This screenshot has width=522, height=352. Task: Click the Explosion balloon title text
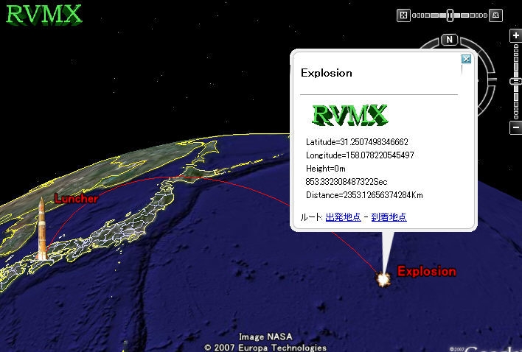326,73
